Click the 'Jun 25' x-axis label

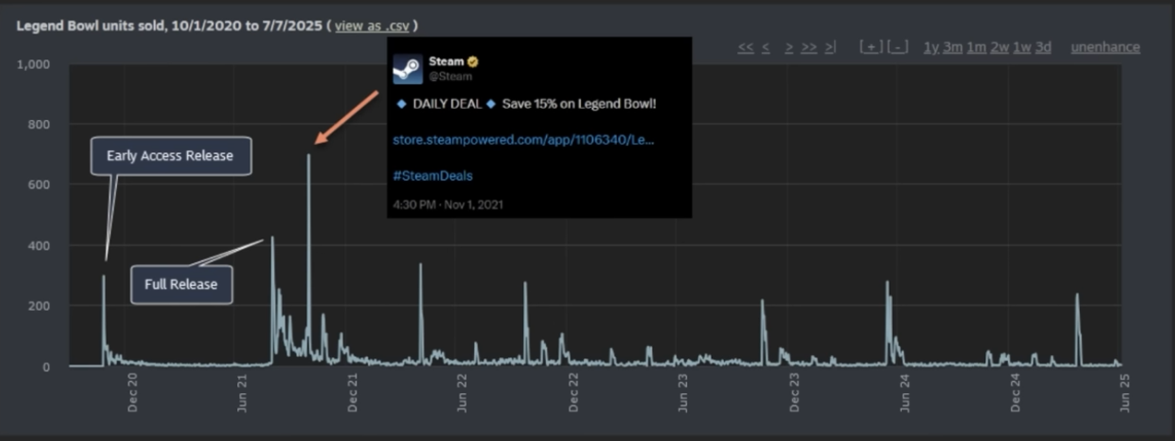[1124, 392]
